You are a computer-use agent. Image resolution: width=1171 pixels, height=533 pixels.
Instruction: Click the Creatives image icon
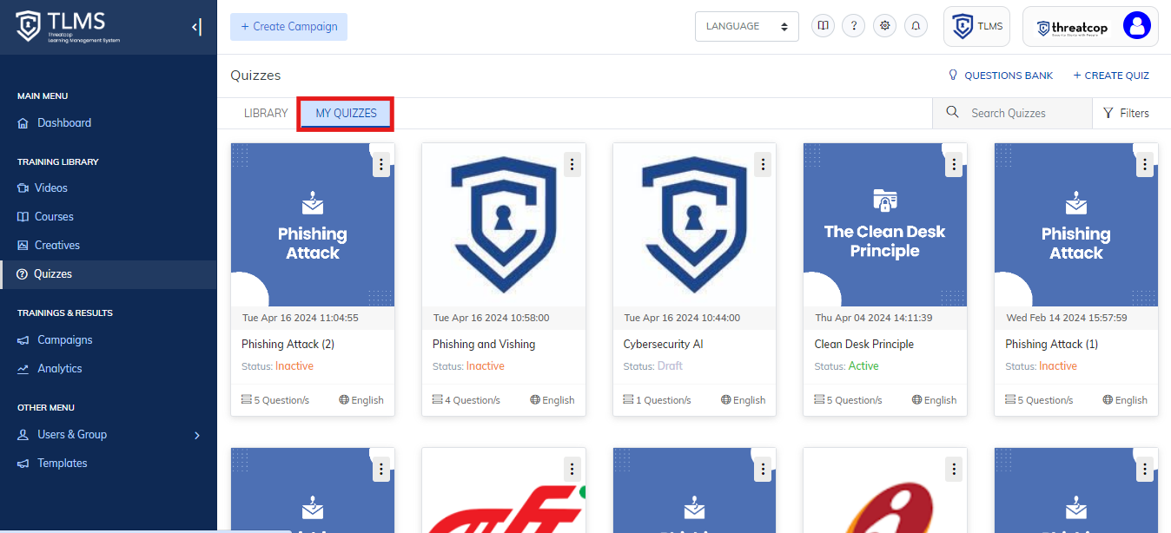[23, 246]
